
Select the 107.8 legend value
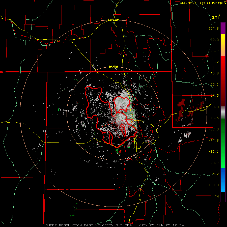pos(214,28)
